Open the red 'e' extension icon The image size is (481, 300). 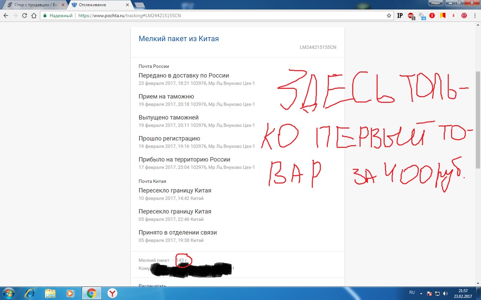464,16
